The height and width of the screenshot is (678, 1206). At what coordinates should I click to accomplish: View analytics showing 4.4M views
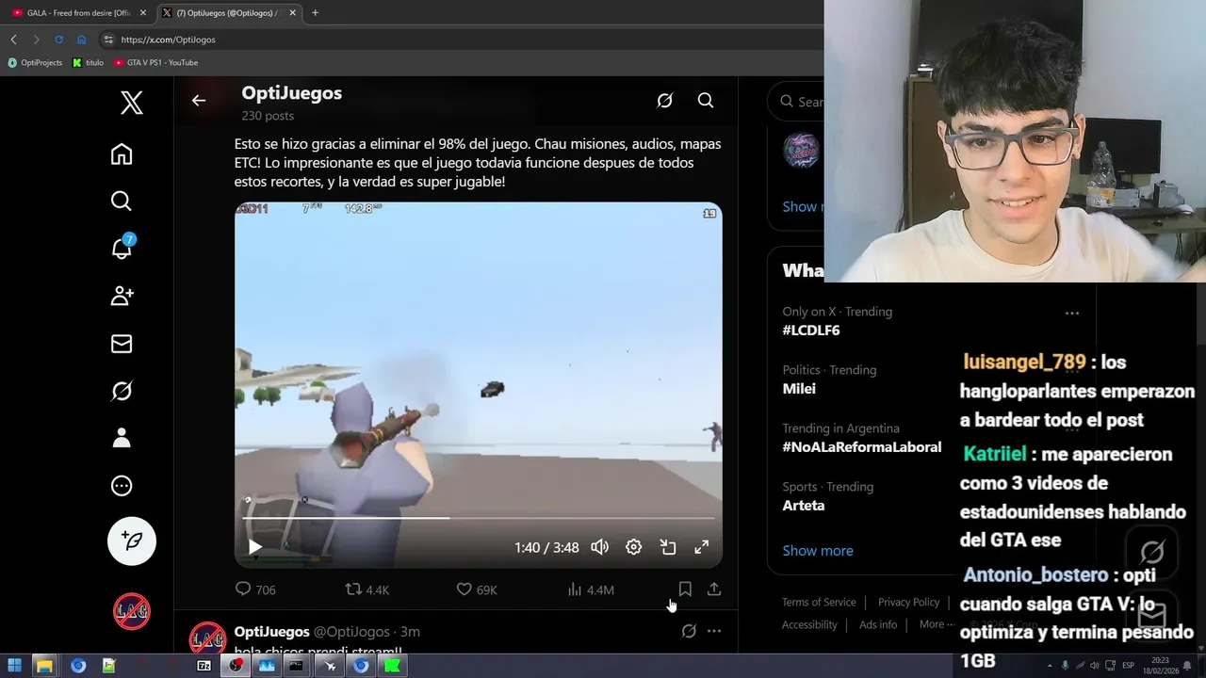[591, 589]
